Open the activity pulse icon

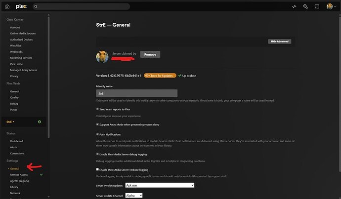(x=294, y=6)
